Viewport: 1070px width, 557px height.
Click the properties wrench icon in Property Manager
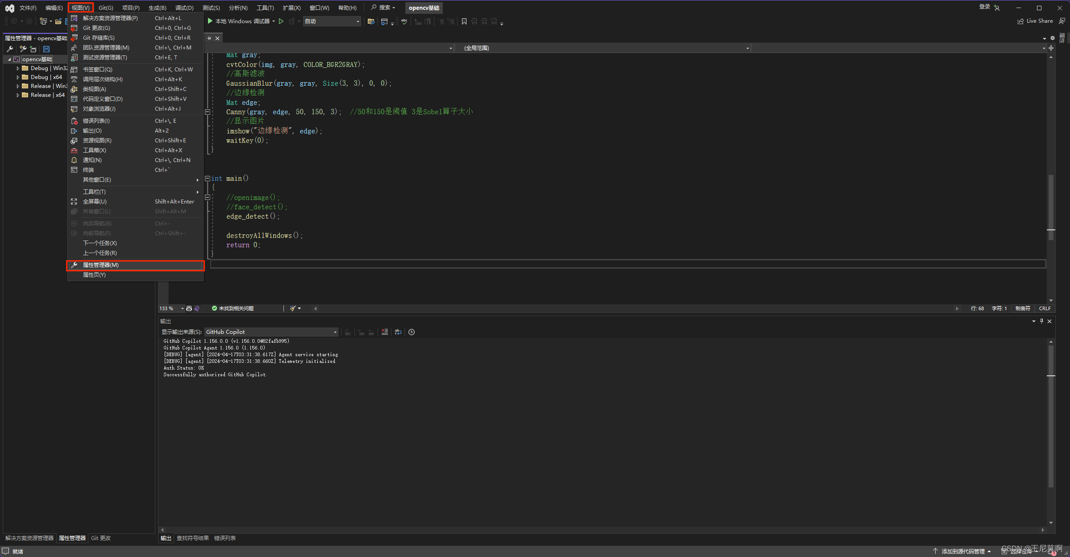(x=10, y=49)
